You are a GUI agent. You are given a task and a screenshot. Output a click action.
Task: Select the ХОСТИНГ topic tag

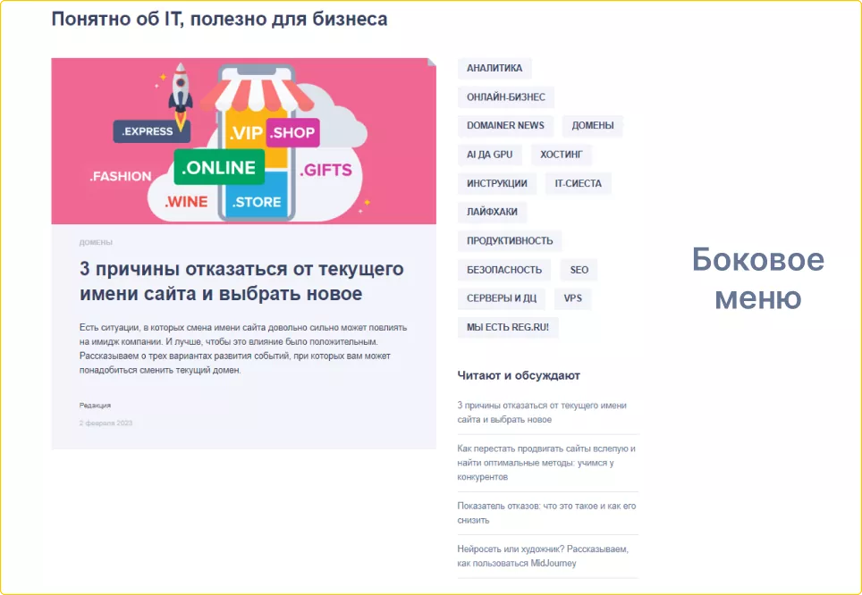[562, 154]
